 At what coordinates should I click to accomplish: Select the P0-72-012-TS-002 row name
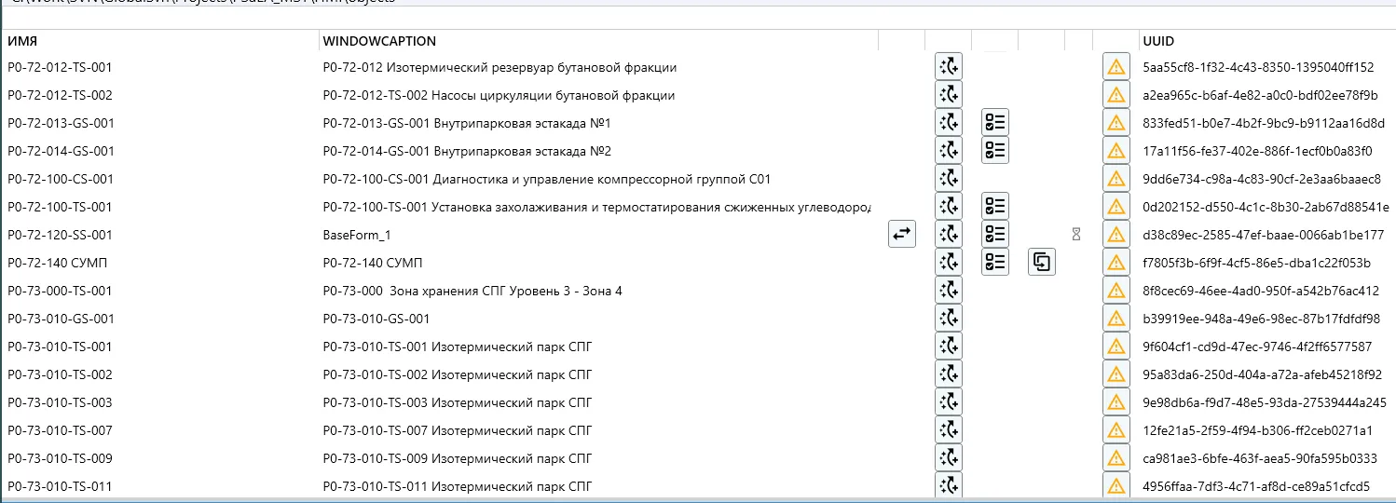60,95
